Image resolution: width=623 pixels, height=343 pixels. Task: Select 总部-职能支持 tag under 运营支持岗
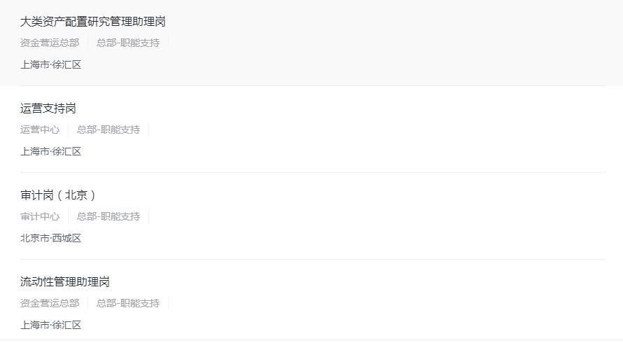click(x=108, y=129)
